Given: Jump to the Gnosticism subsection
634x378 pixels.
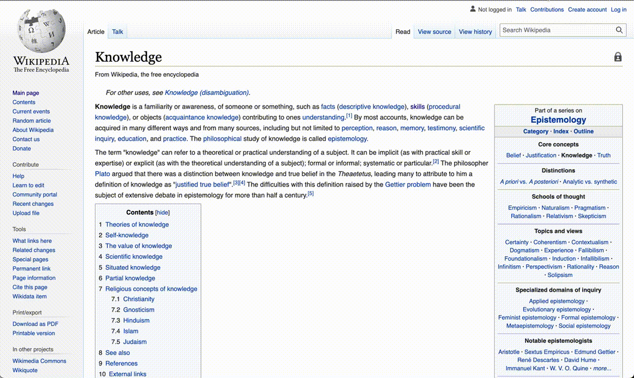Looking at the screenshot, I should pos(139,310).
